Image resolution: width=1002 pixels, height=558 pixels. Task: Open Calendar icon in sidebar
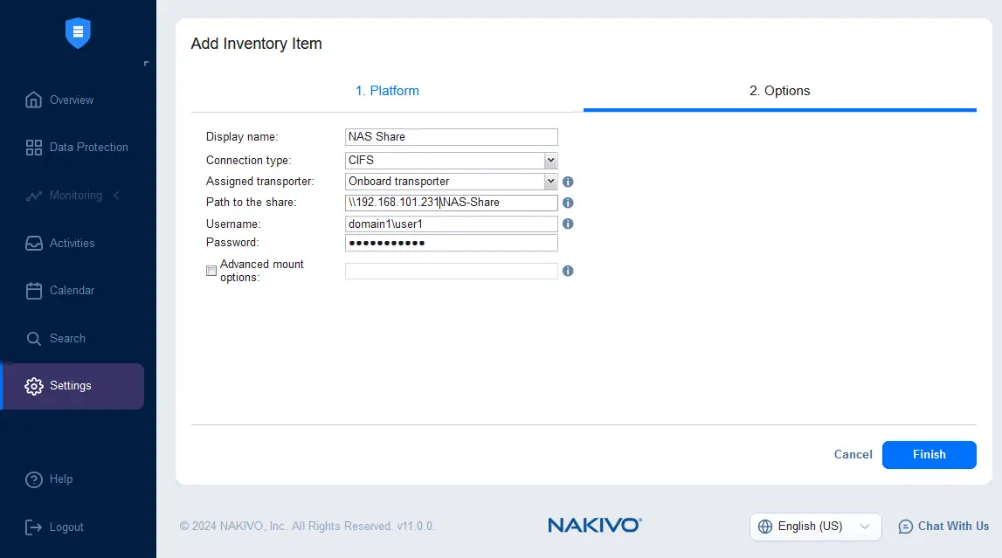point(34,291)
